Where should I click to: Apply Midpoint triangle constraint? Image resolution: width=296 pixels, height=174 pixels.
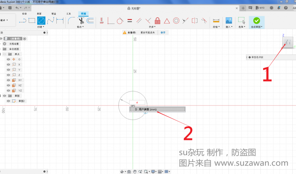(167, 21)
